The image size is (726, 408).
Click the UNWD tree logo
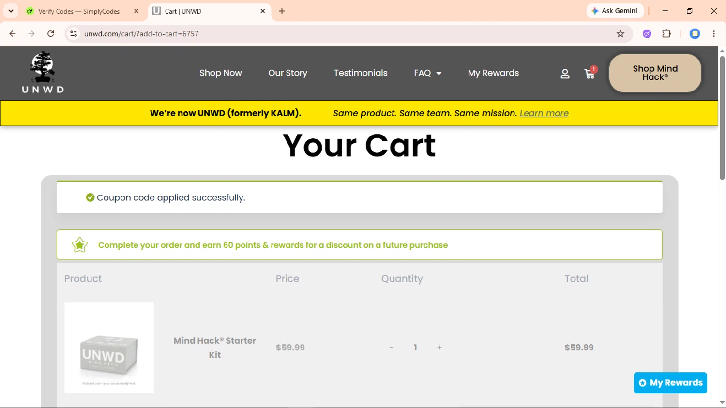(x=43, y=72)
